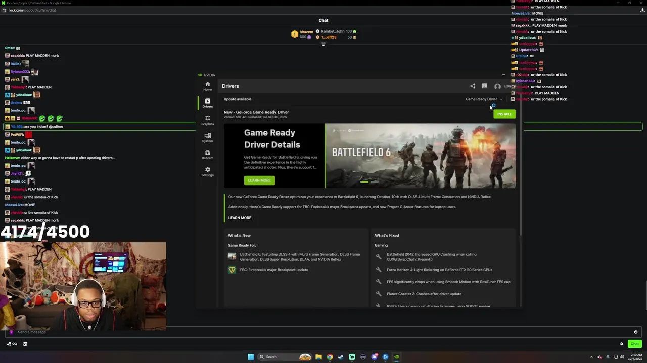This screenshot has width=647, height=363.
Task: Click 'Forza Horizon 4: Light flickering' fix entry
Action: point(439,270)
